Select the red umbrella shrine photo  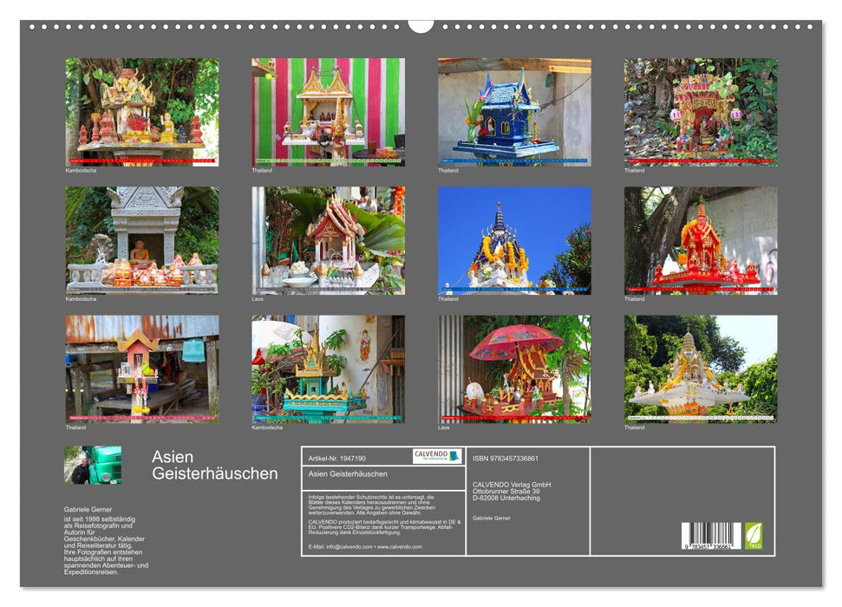point(514,369)
